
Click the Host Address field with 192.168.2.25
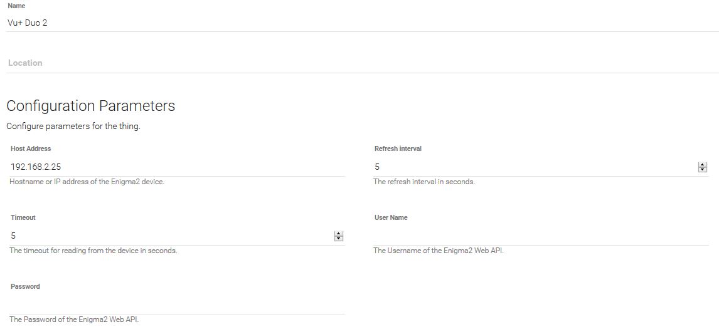[176, 167]
